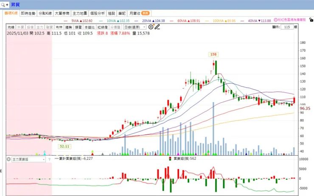Toggle the 紅綠燈 button

[103, 27]
